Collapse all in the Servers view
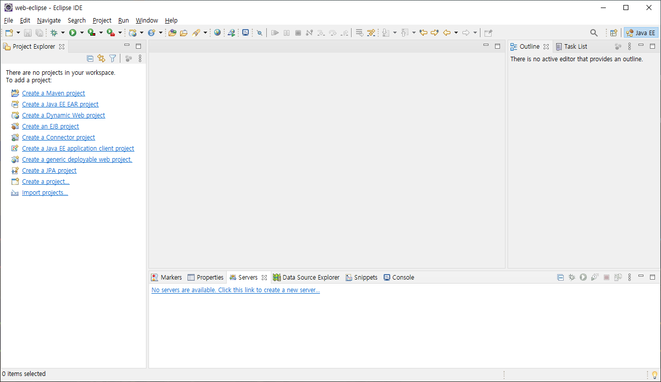 560,277
